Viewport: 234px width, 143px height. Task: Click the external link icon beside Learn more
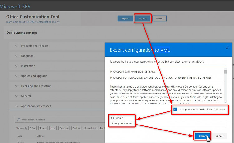[x=58, y=22]
